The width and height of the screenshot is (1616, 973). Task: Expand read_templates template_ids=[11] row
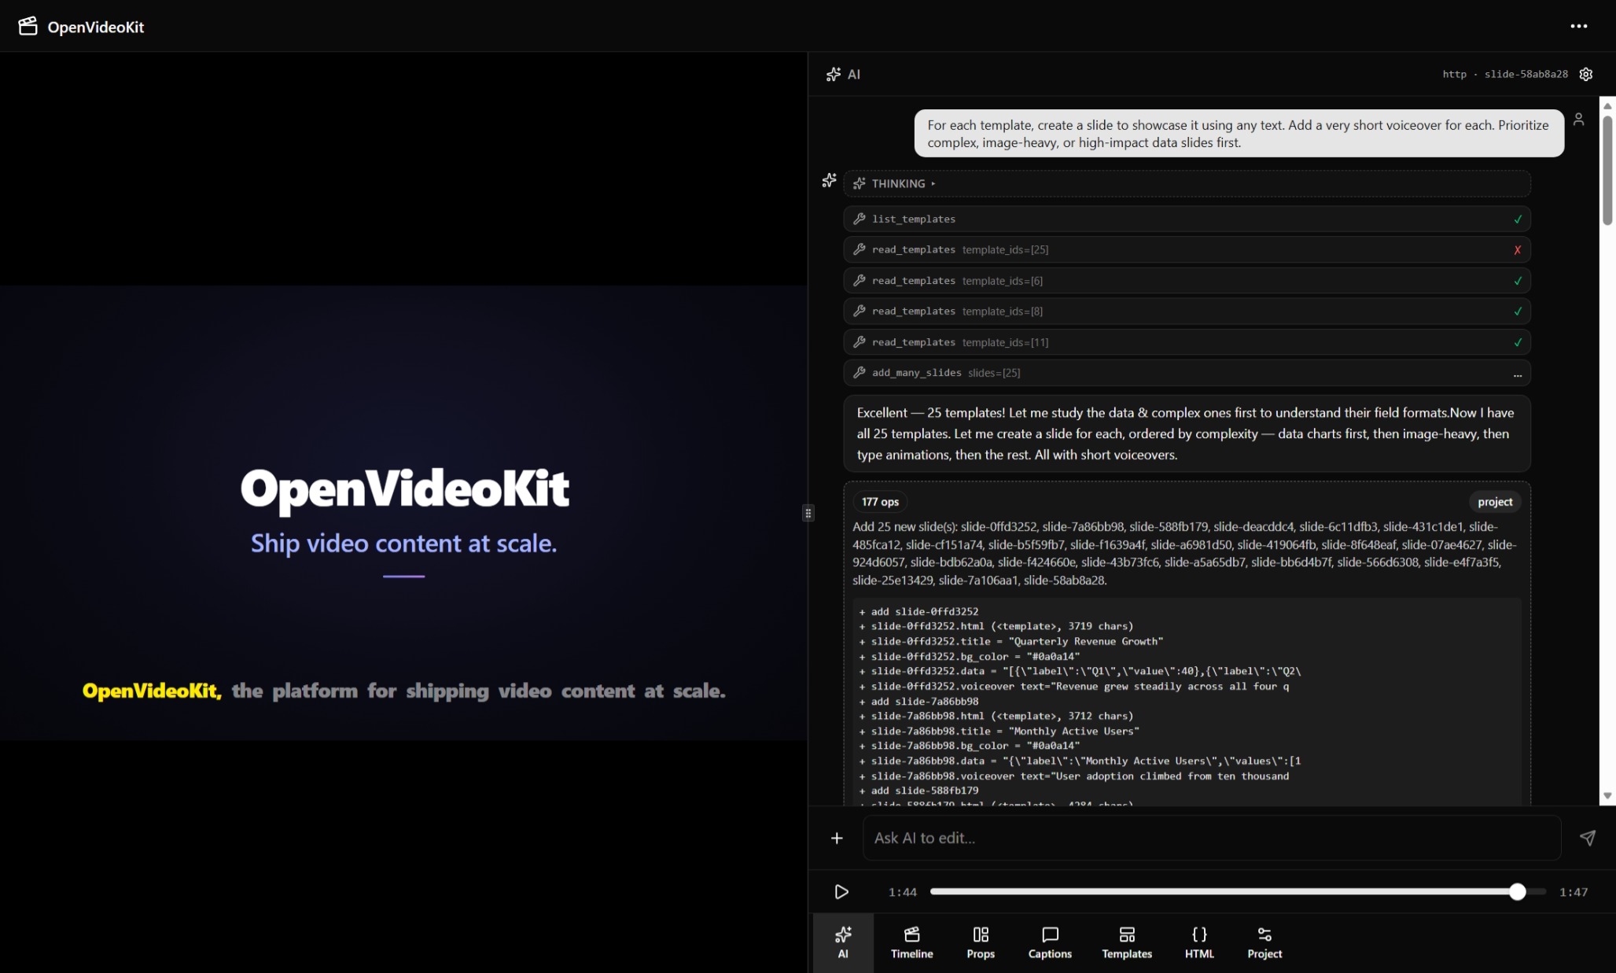click(x=1187, y=342)
